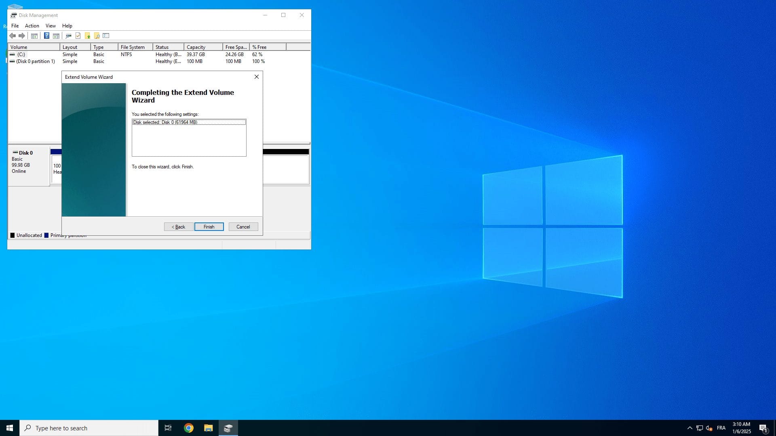This screenshot has width=776, height=436.
Task: Open Task View from the taskbar
Action: click(x=168, y=428)
